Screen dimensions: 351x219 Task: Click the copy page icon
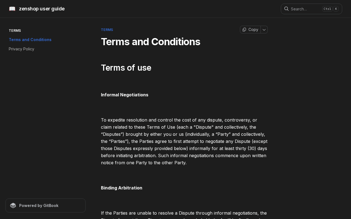click(x=244, y=30)
